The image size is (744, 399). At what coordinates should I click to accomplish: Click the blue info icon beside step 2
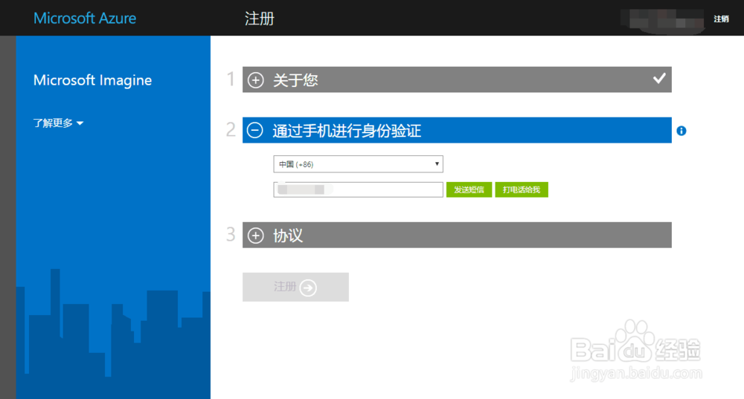682,131
